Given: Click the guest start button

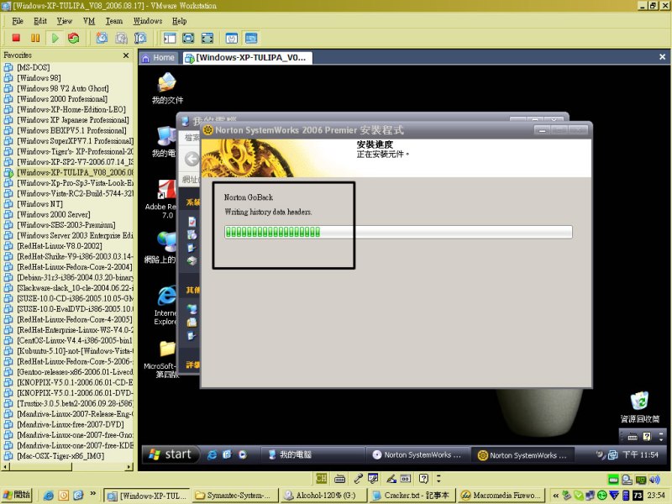Looking at the screenshot, I should tap(171, 454).
